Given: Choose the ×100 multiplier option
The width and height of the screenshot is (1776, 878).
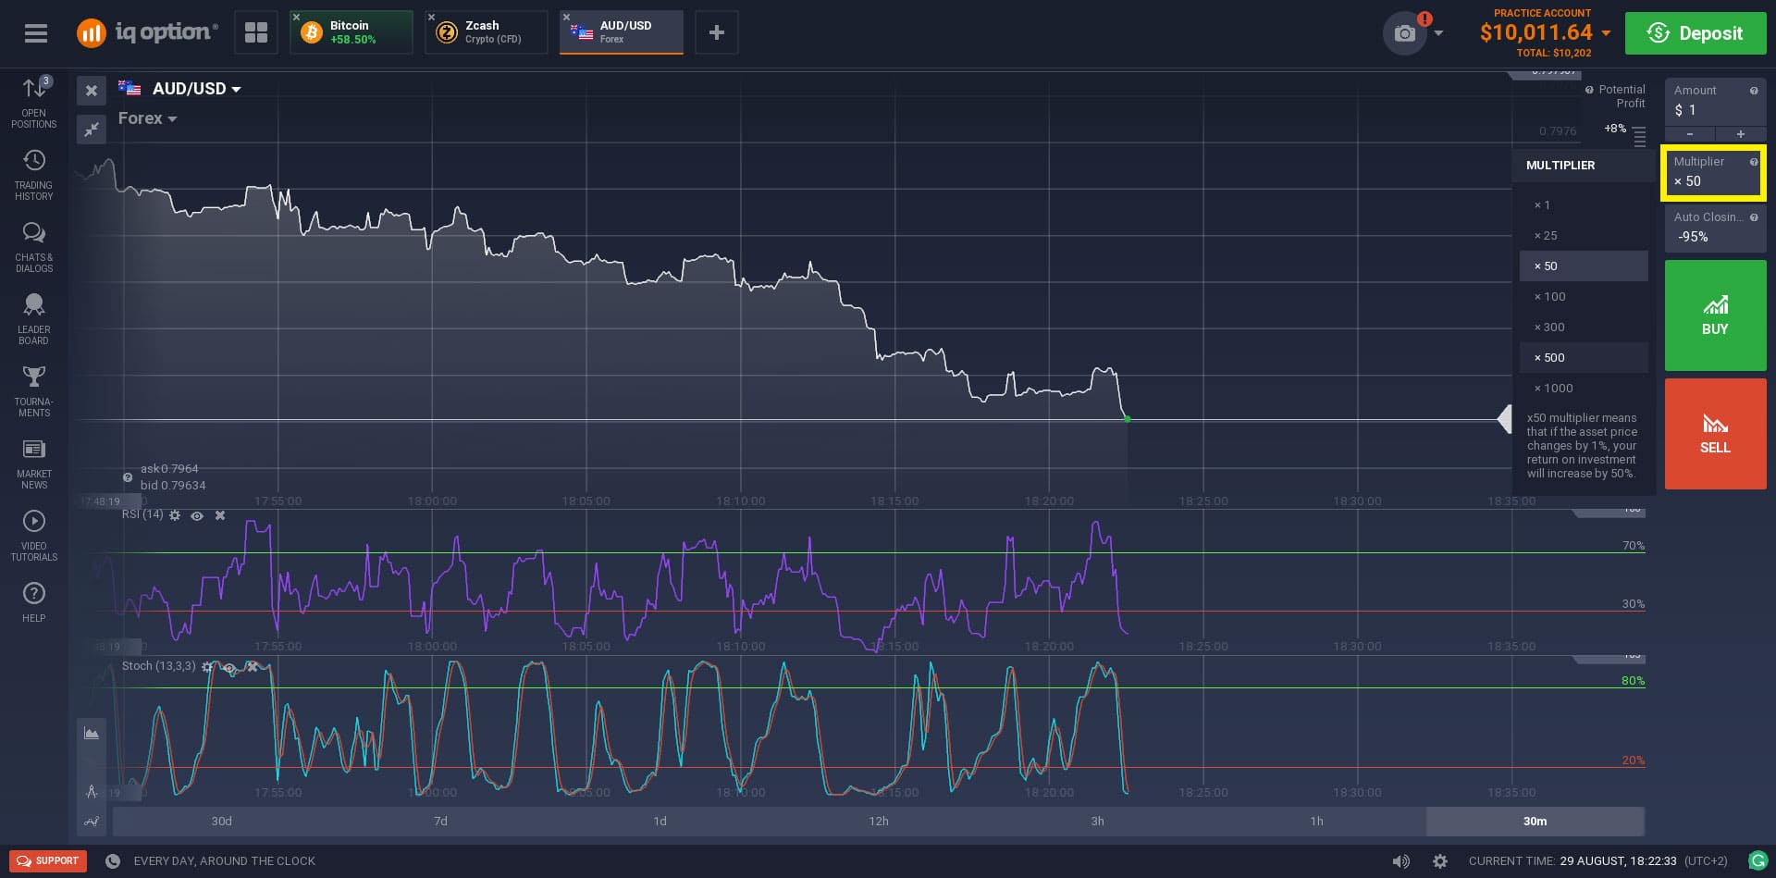Looking at the screenshot, I should pyautogui.click(x=1584, y=297).
